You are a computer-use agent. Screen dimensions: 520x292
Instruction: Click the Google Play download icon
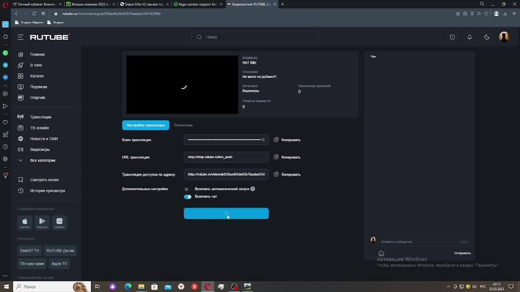tap(42, 222)
